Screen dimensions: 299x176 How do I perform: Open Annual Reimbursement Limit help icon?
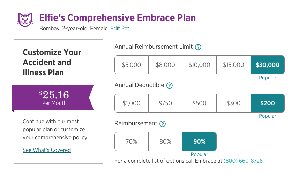click(x=198, y=47)
